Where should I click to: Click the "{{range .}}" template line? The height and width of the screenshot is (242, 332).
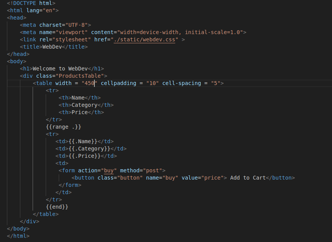pos(63,127)
